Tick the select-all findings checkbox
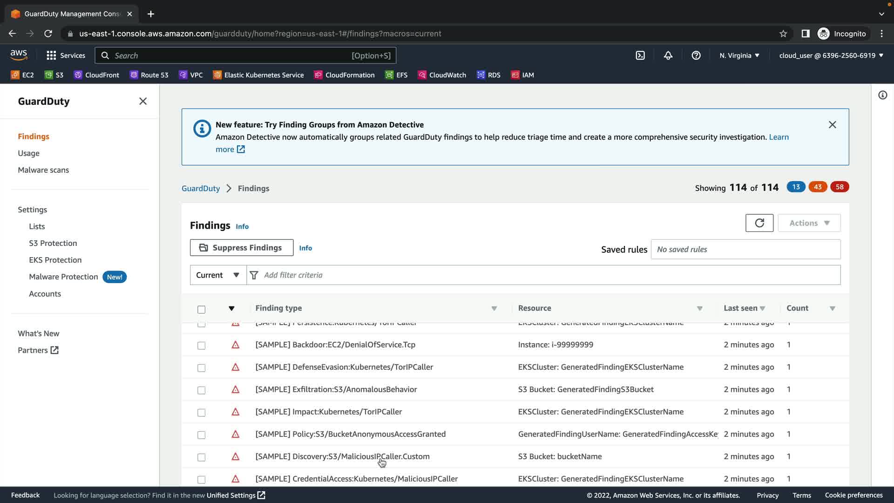894x503 pixels. point(201,309)
